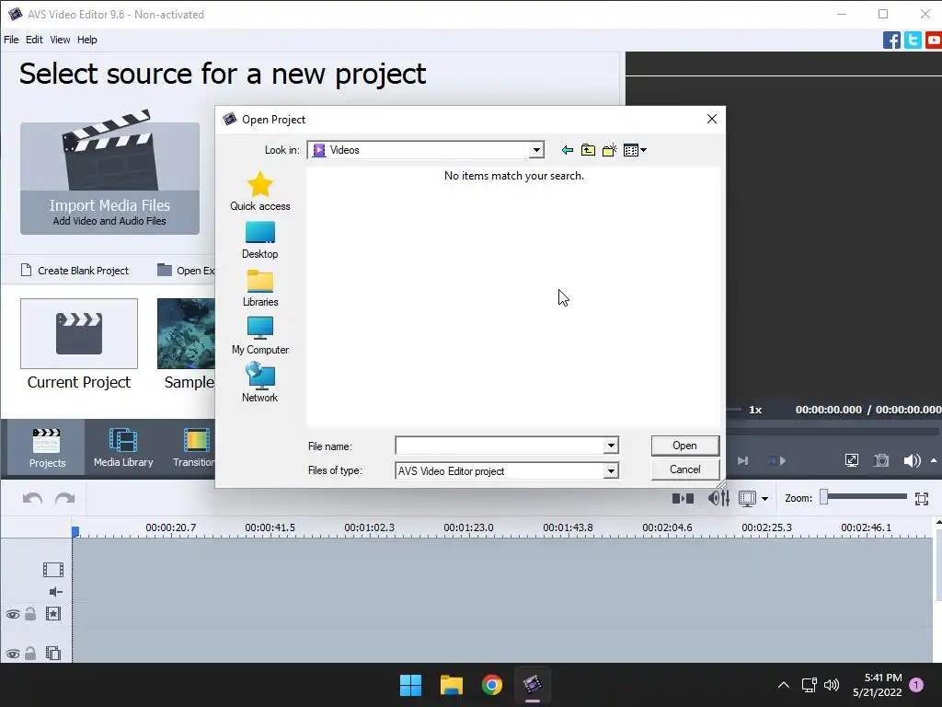Toggle lock on the effects track
Screen dimensions: 942x707
click(x=30, y=614)
